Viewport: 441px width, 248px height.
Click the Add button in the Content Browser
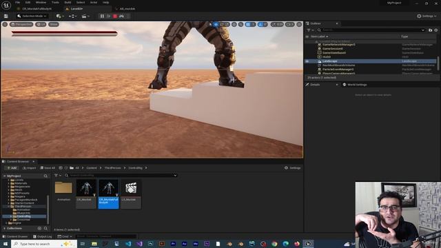pyautogui.click(x=12, y=168)
